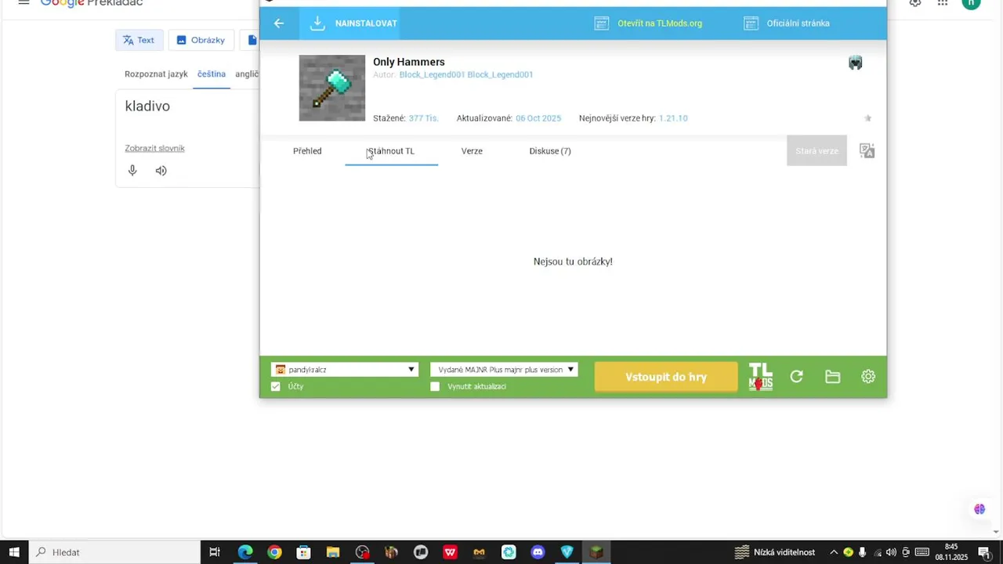Go back with the arrow in TLauncher header

[x=279, y=23]
